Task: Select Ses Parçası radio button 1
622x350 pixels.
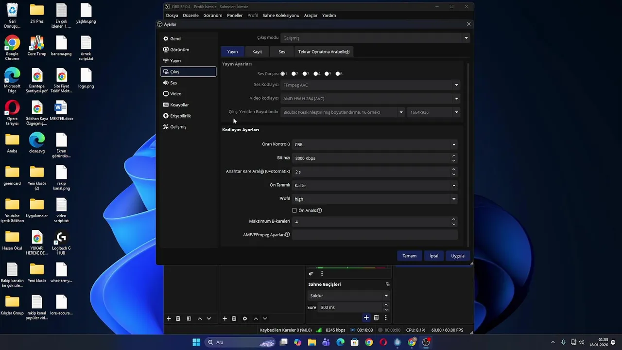Action: (283, 74)
